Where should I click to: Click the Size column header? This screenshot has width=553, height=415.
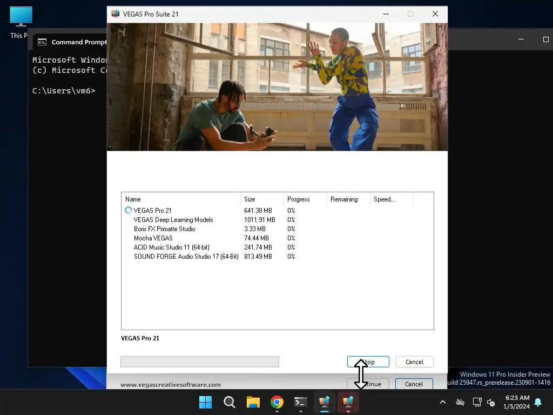tap(262, 199)
